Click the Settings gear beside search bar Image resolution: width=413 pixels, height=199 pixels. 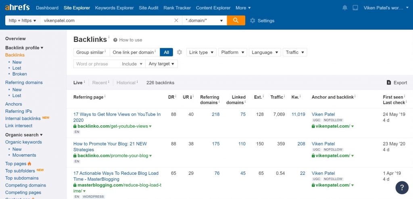click(x=252, y=21)
